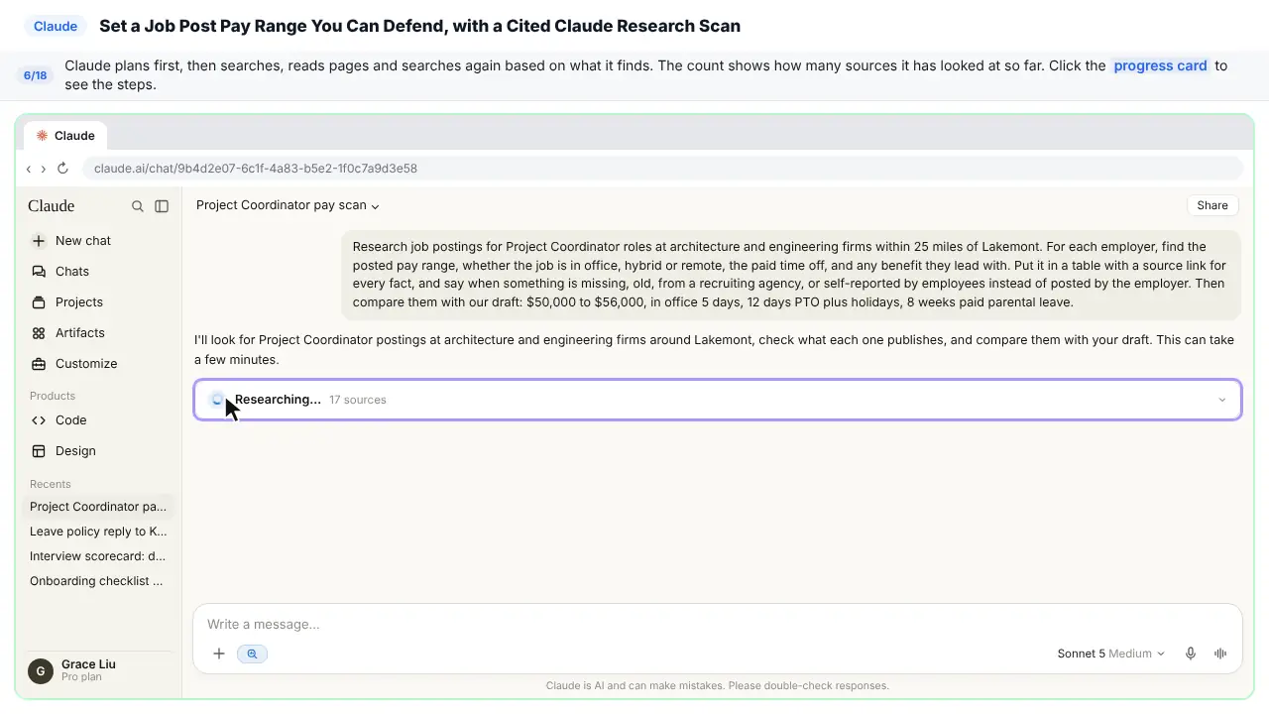This screenshot has width=1269, height=714.
Task: Click the progress card link in instructions
Action: point(1160,66)
